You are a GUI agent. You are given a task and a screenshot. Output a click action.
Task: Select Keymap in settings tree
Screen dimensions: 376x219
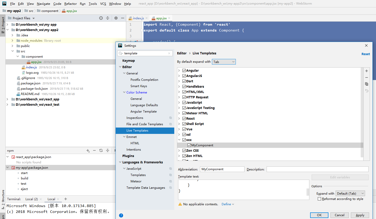[128, 61]
